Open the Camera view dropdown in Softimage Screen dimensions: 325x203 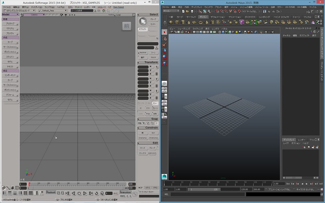point(34,15)
